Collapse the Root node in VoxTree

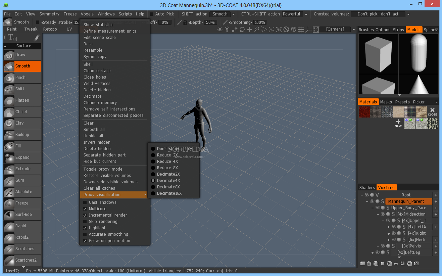coord(361,195)
